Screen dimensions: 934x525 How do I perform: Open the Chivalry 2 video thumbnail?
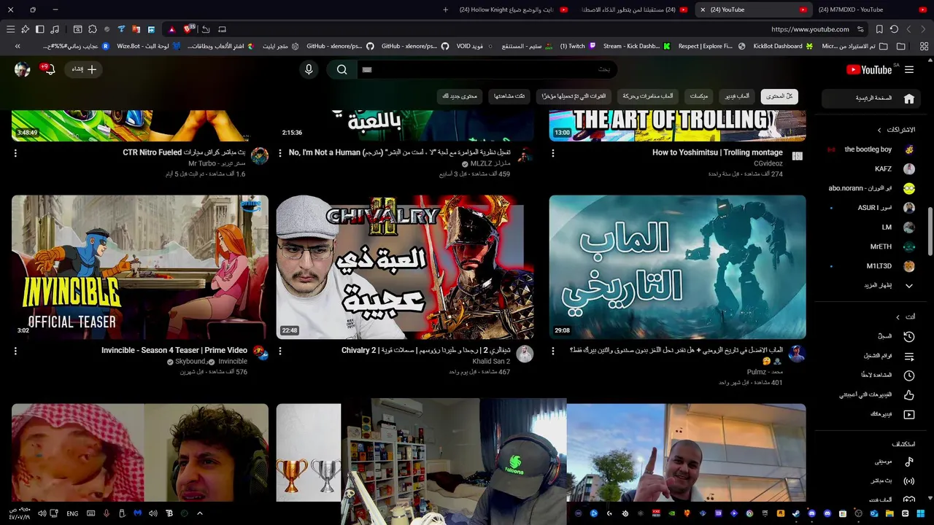[405, 267]
